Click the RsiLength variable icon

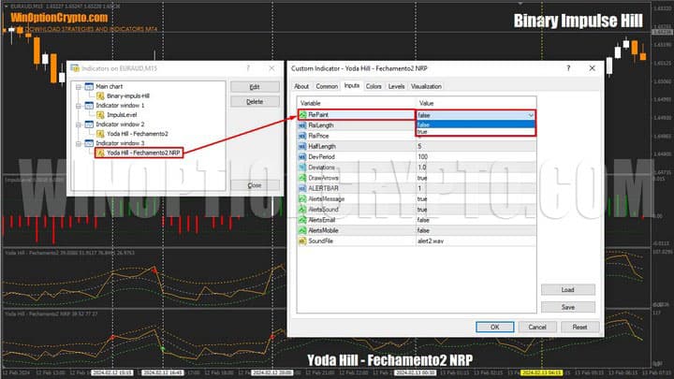coord(302,125)
